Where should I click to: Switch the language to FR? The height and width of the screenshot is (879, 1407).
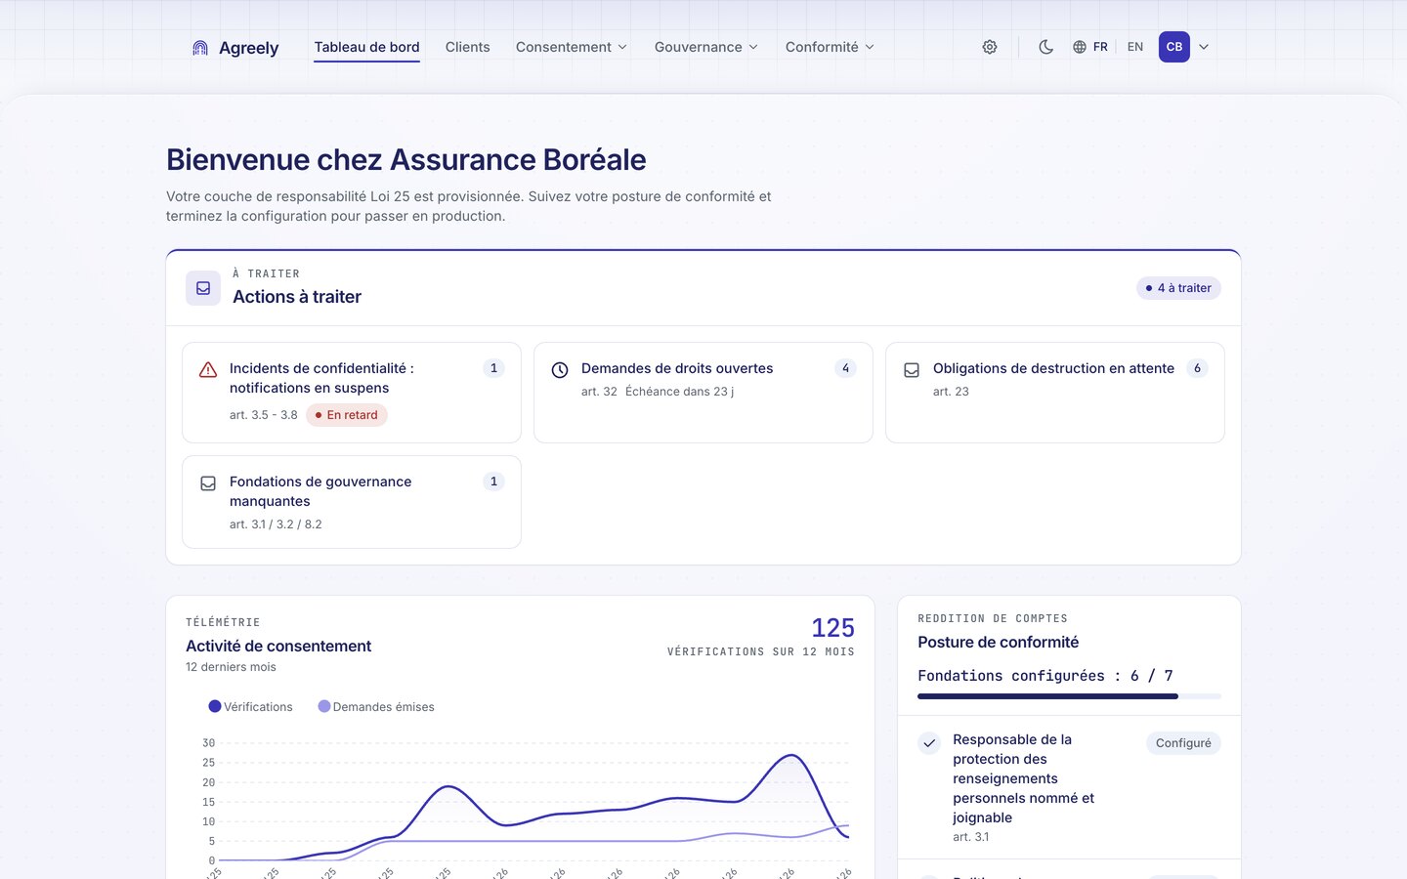point(1100,47)
